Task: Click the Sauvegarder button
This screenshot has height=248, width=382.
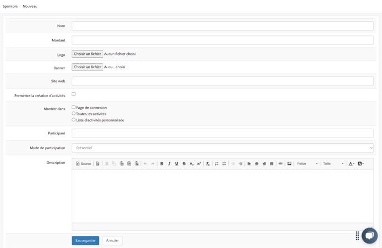Action: click(85, 240)
